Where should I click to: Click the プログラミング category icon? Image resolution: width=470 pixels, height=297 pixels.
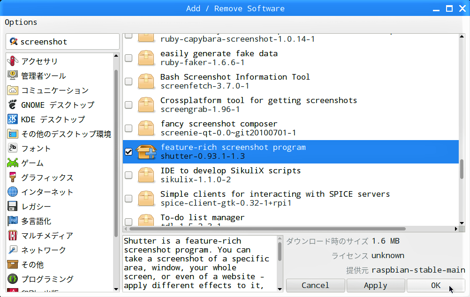click(13, 279)
